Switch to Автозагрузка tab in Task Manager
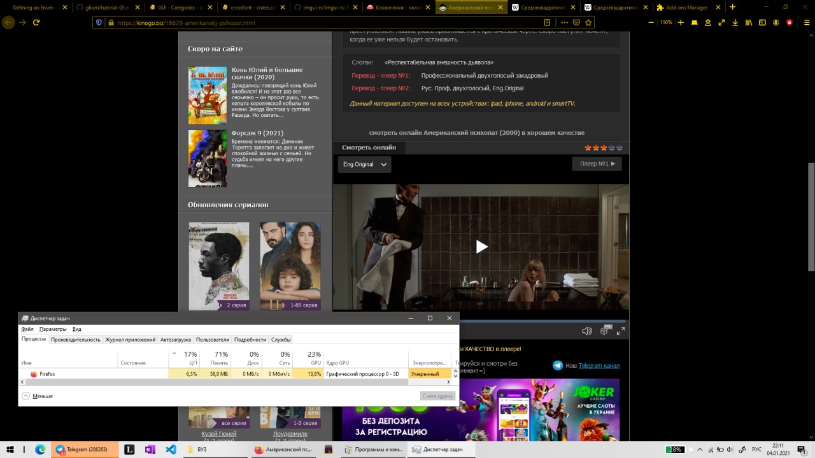This screenshot has height=458, width=815. click(176, 340)
